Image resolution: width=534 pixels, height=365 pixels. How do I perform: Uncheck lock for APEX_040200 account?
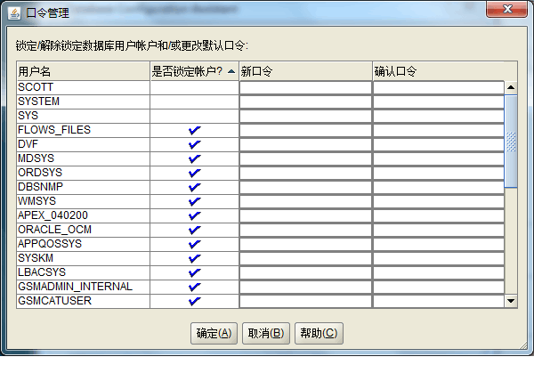(x=194, y=215)
